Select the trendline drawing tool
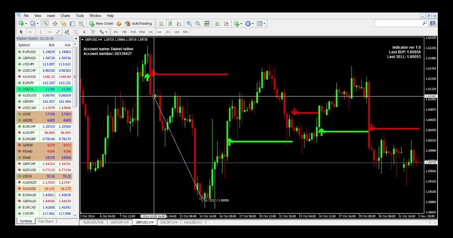 pyautogui.click(x=58, y=32)
